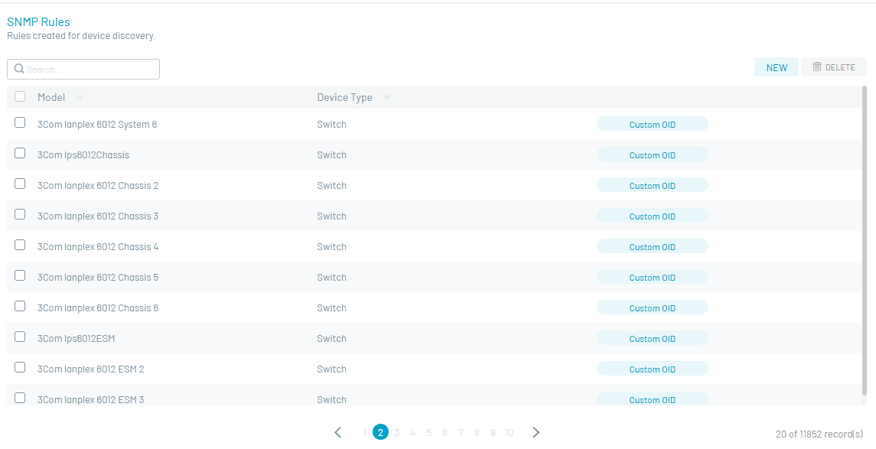
Task: Click the Device Type column header
Action: click(345, 97)
